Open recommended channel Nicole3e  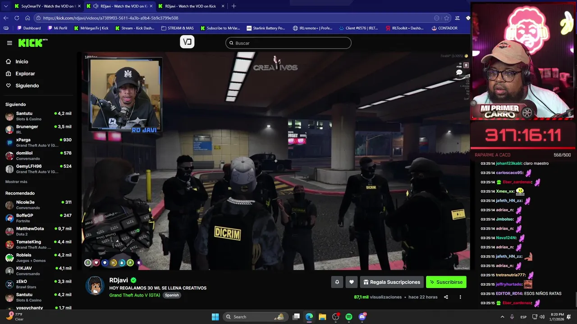38,205
